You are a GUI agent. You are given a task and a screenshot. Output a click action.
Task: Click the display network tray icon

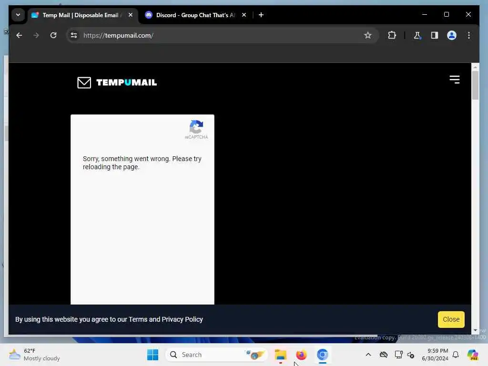(x=398, y=355)
